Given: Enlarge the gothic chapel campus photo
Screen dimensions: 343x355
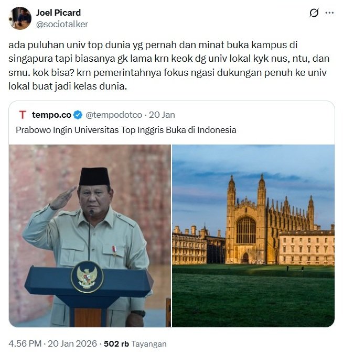Looking at the screenshot, I should point(253,236).
